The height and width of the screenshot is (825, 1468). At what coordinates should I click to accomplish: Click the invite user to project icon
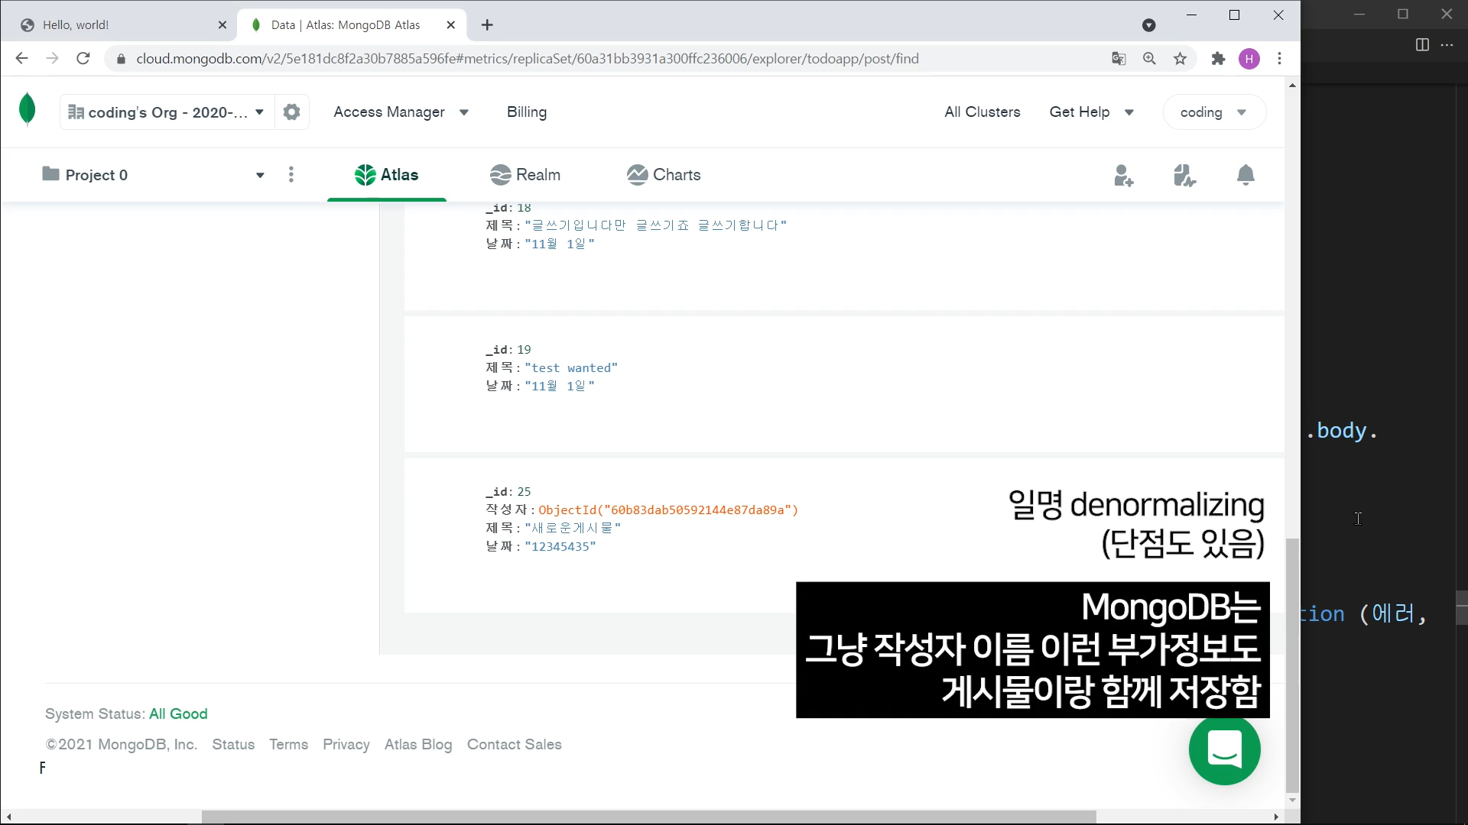pyautogui.click(x=1123, y=176)
